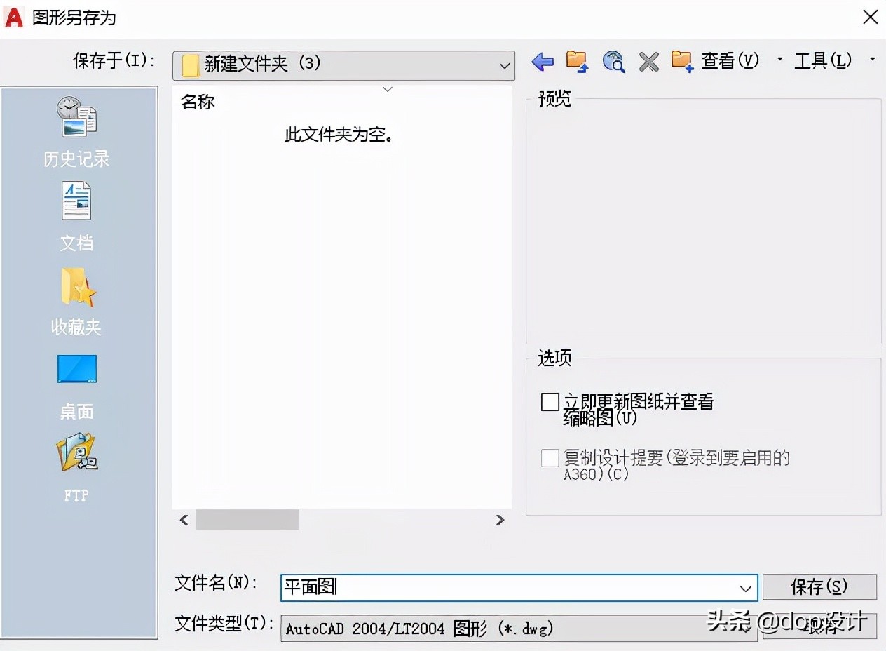Open the 查看 view menu
Viewport: 886px width, 651px height.
pos(730,62)
